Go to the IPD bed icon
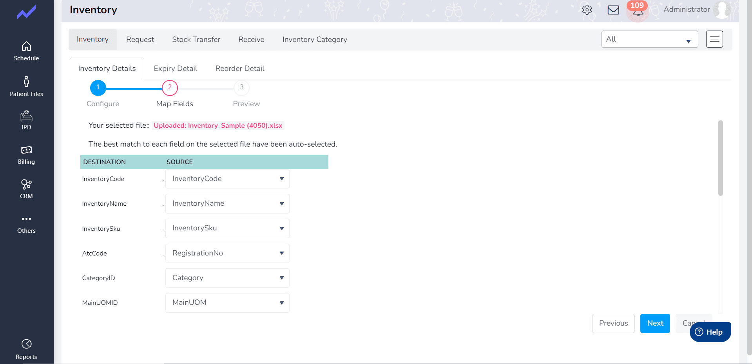The width and height of the screenshot is (752, 364). (x=26, y=116)
